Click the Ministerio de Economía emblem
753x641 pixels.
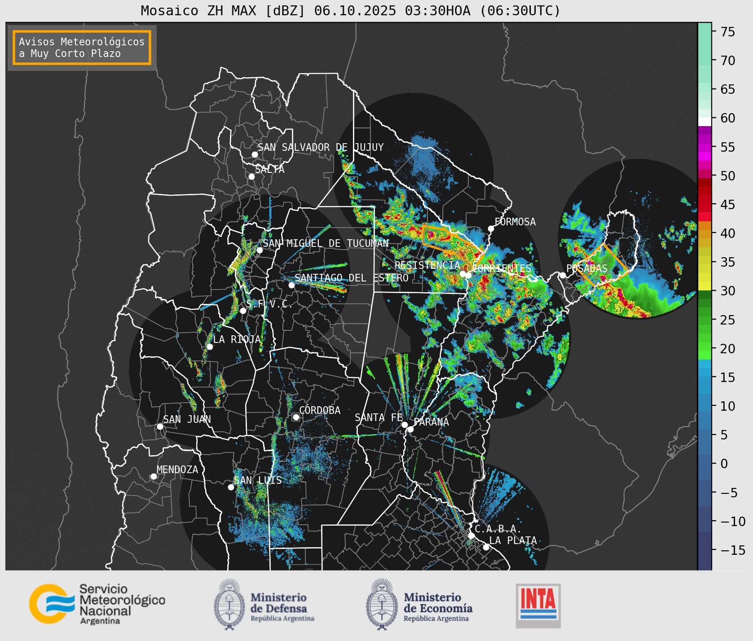[x=382, y=604]
